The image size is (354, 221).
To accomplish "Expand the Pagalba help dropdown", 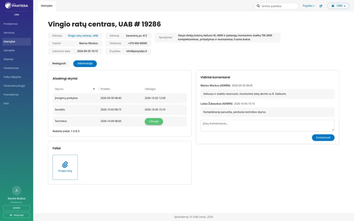I will click(309, 6).
